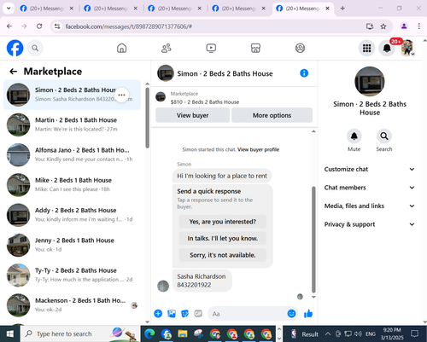Click the Windows taskbar search box
Viewport: 427px width, 342px height.
pyautogui.click(x=80, y=333)
